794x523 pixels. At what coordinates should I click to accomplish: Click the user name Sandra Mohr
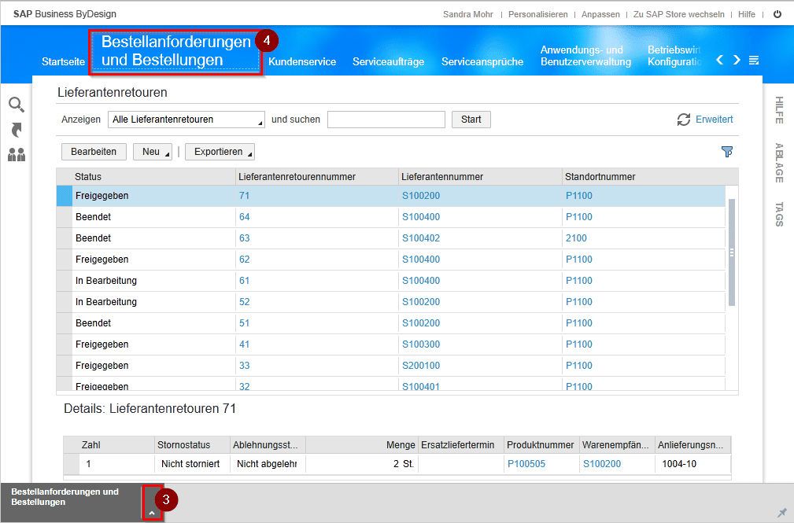click(468, 14)
